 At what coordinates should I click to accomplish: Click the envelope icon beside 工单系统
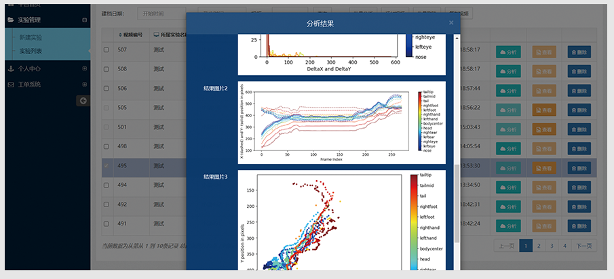[10, 85]
